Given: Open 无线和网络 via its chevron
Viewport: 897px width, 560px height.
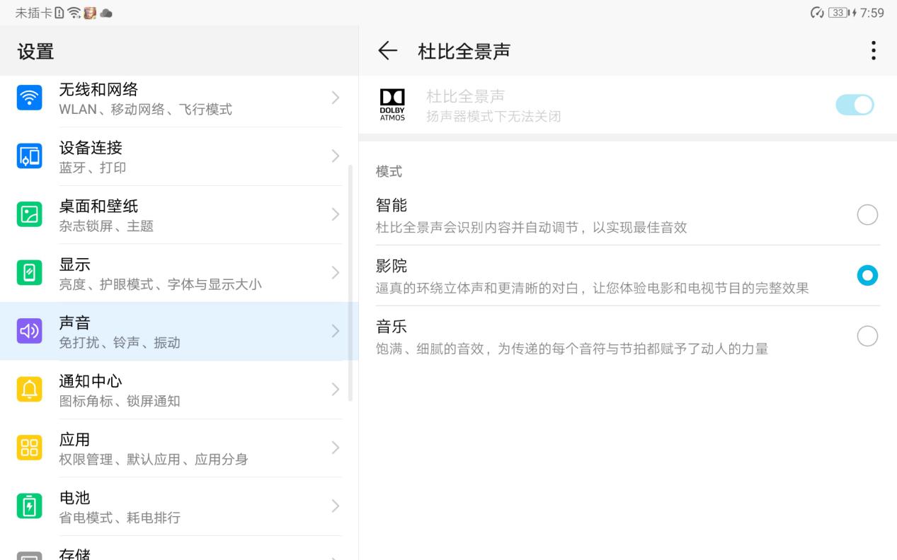Looking at the screenshot, I should [336, 98].
